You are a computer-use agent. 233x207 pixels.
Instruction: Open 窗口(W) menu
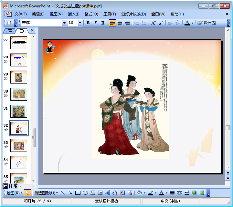158,14
